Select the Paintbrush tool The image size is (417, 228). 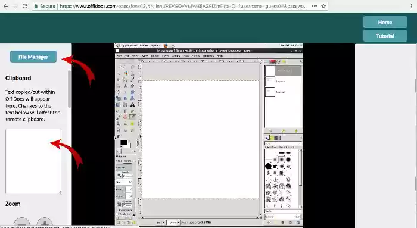point(119,117)
